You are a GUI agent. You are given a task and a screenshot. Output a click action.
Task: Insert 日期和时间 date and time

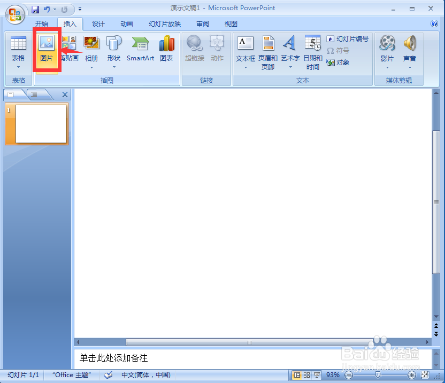click(x=313, y=53)
